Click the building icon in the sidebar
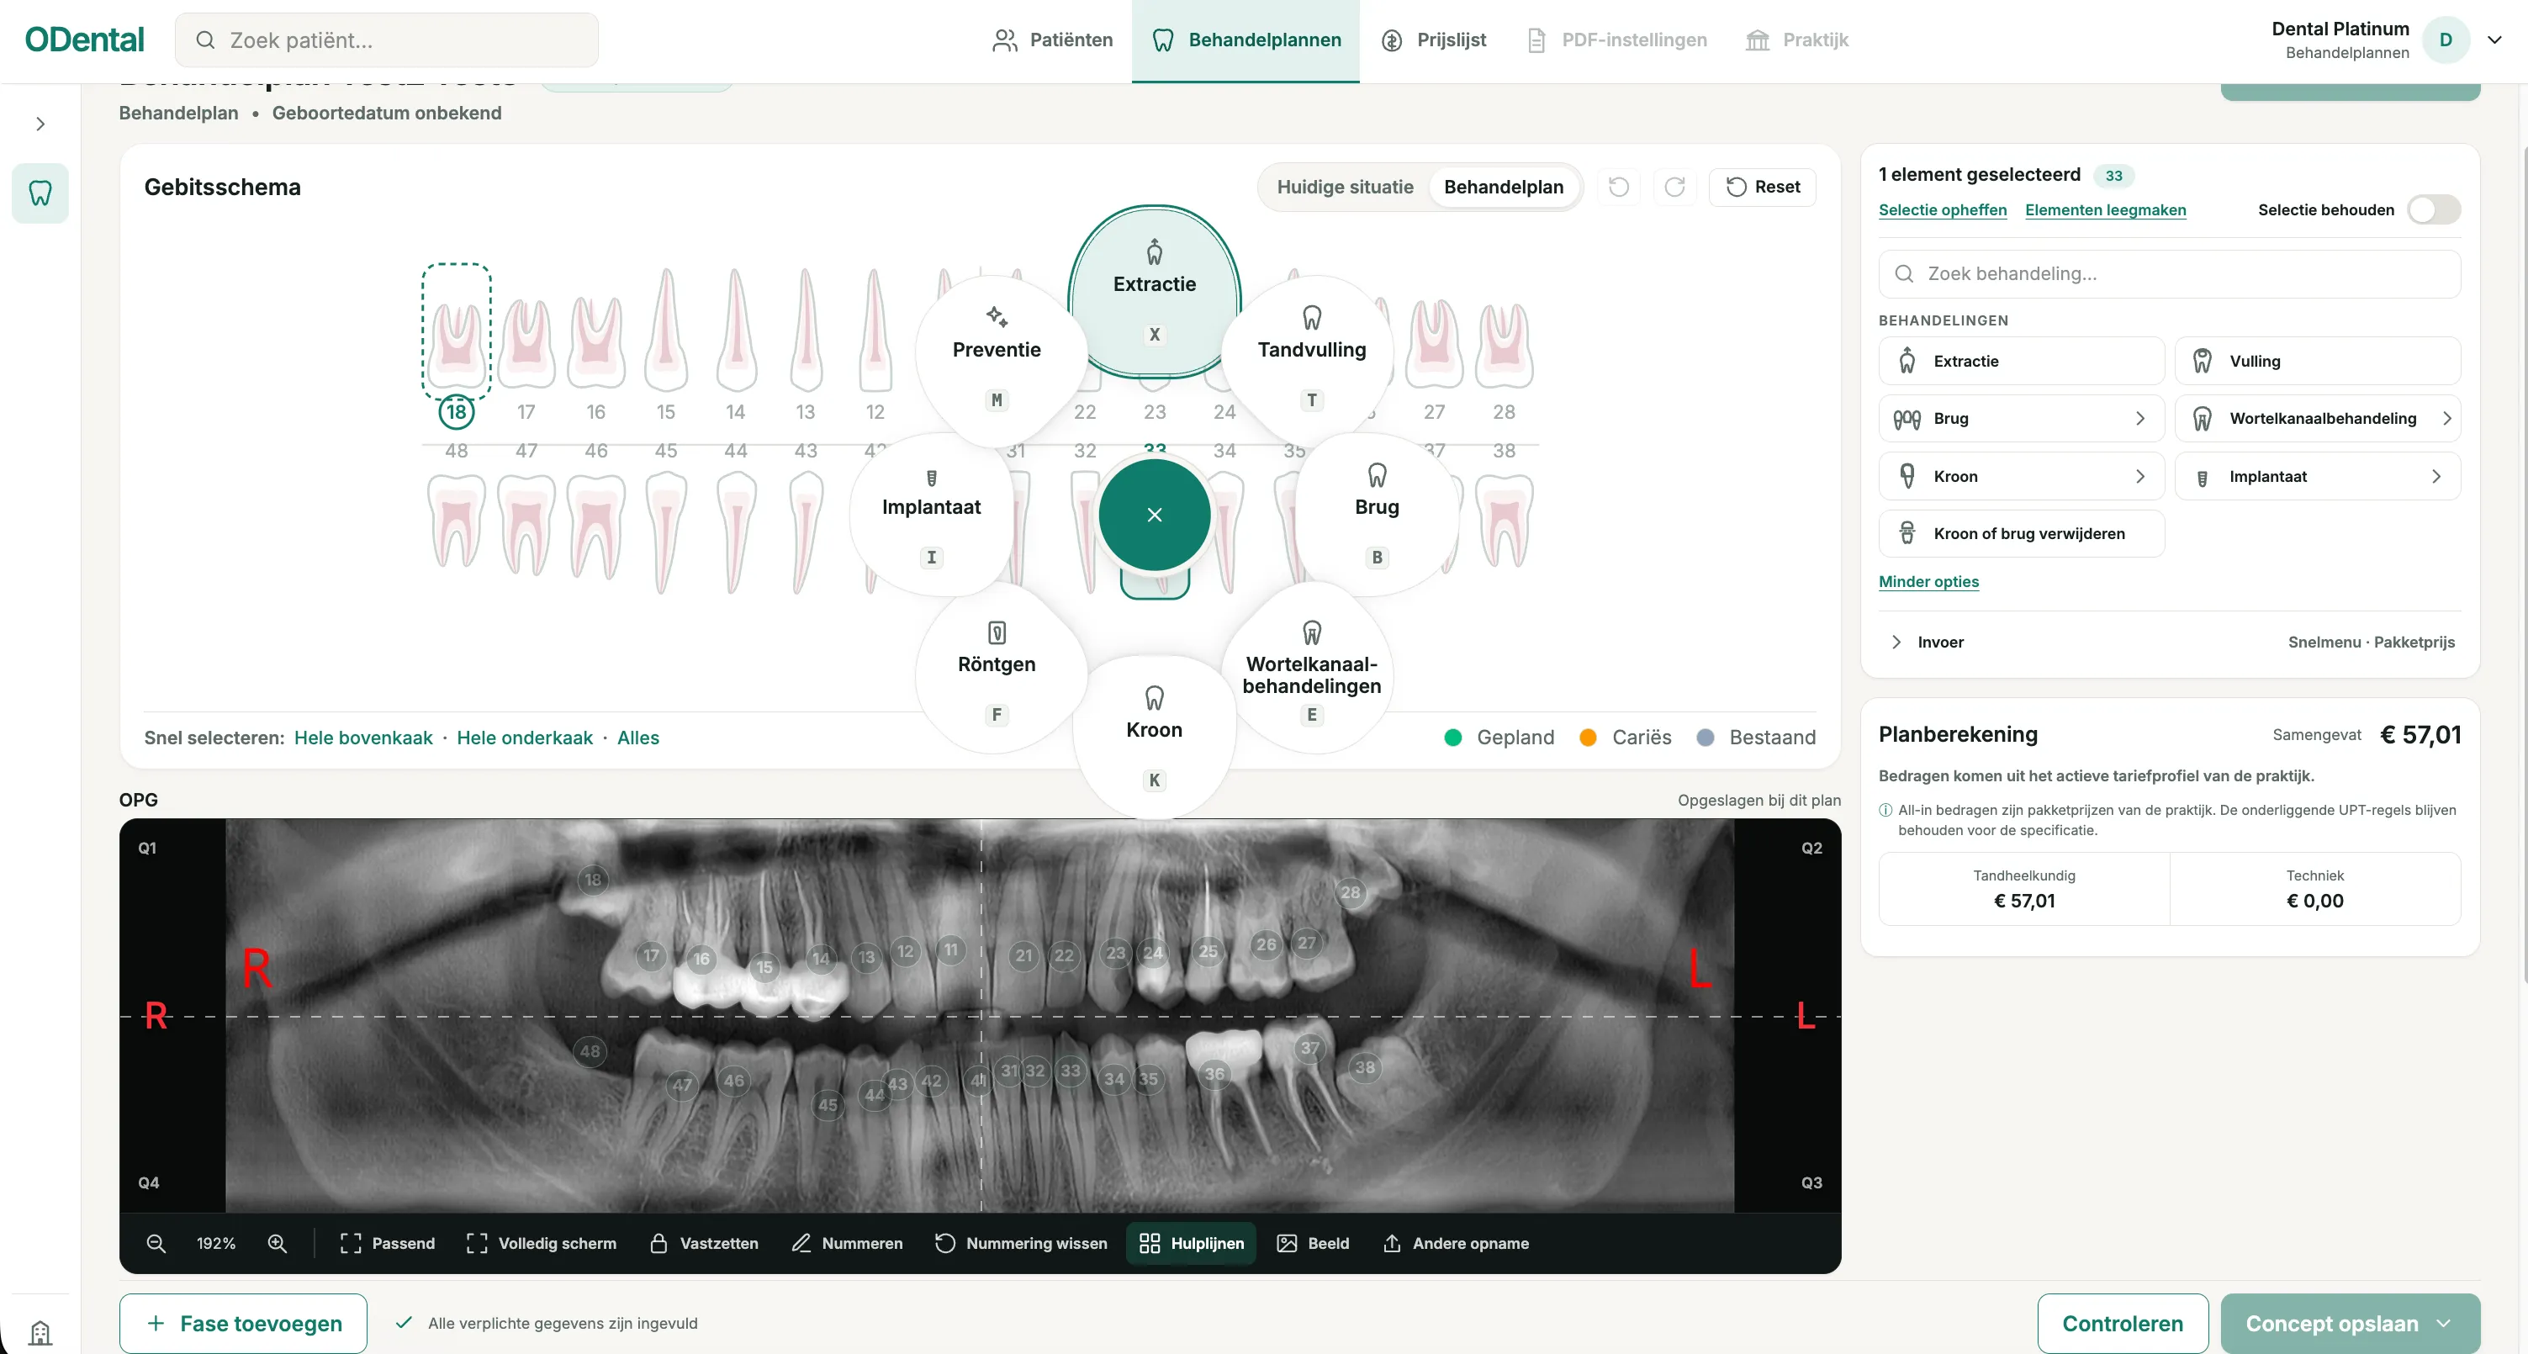 click(40, 1331)
